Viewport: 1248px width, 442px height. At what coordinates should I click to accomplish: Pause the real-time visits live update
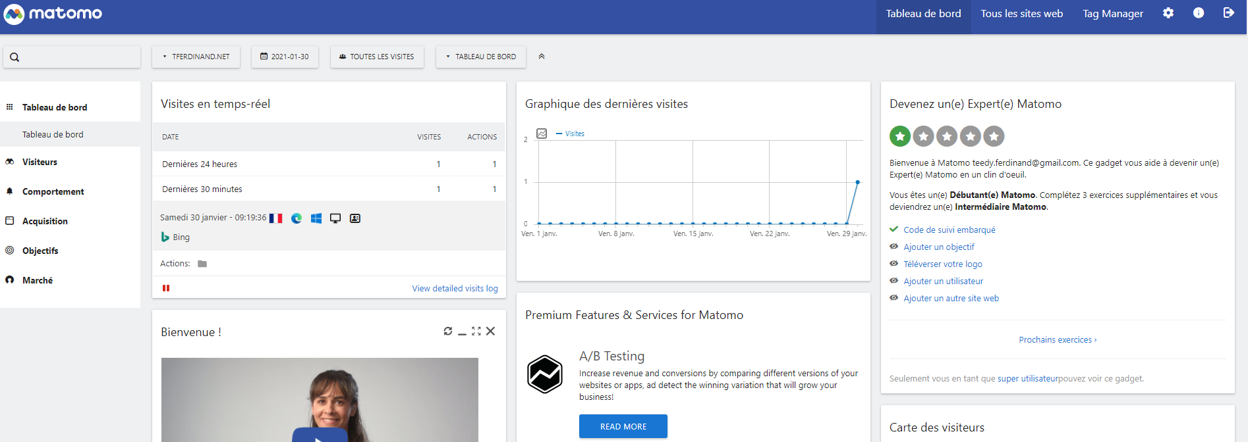[x=166, y=288]
